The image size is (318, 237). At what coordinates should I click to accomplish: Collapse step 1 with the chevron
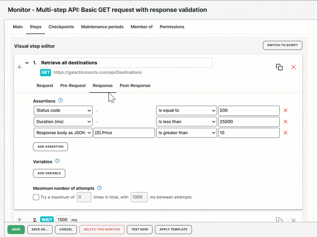[27, 63]
